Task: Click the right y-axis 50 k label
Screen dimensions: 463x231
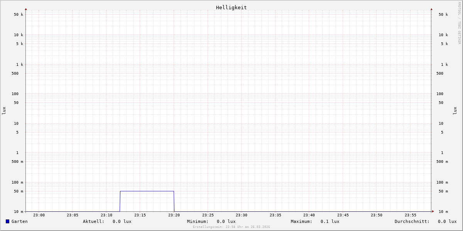Action: (x=443, y=15)
